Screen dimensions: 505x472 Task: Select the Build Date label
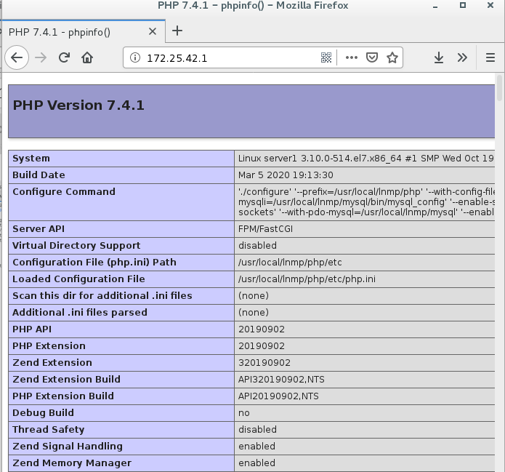click(39, 175)
